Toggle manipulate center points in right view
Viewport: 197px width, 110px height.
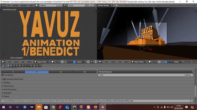pyautogui.click(x=159, y=62)
